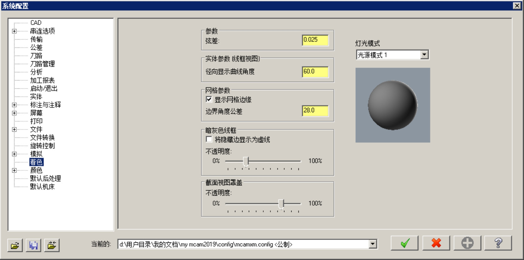524x260 pixels.
Task: Expand the 屏幕 tree node
Action: 14,113
